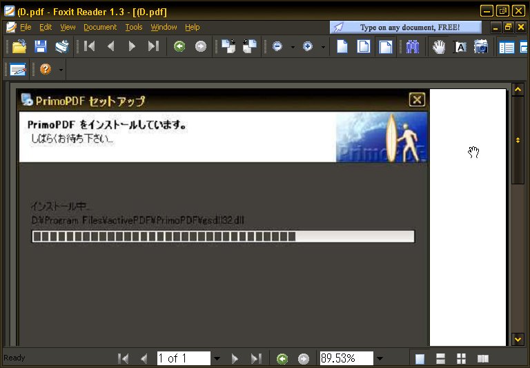530x368 pixels.
Task: Go to first page using top toolbar
Action: coord(89,46)
